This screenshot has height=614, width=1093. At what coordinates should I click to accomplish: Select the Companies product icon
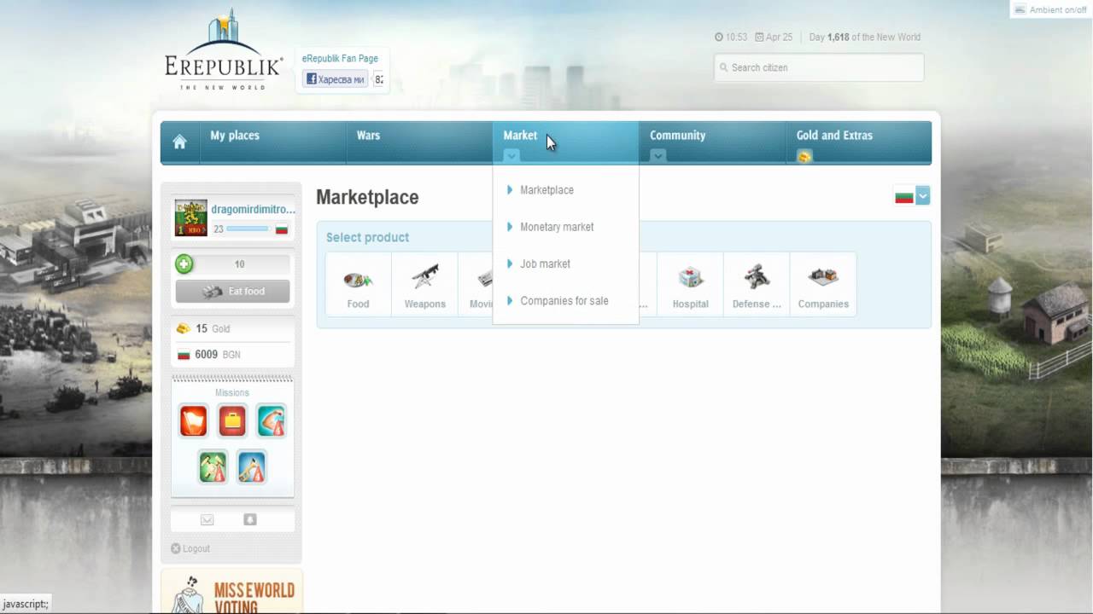pyautogui.click(x=823, y=285)
